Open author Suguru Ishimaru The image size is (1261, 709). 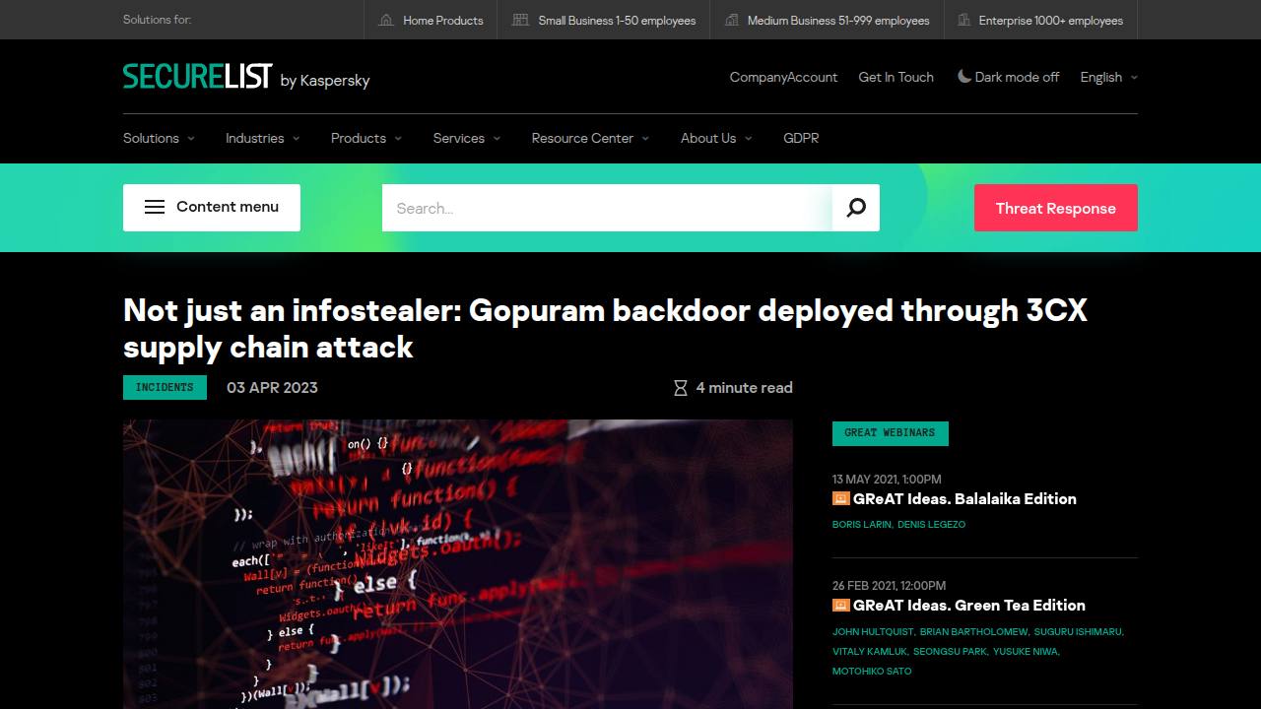1078,632
